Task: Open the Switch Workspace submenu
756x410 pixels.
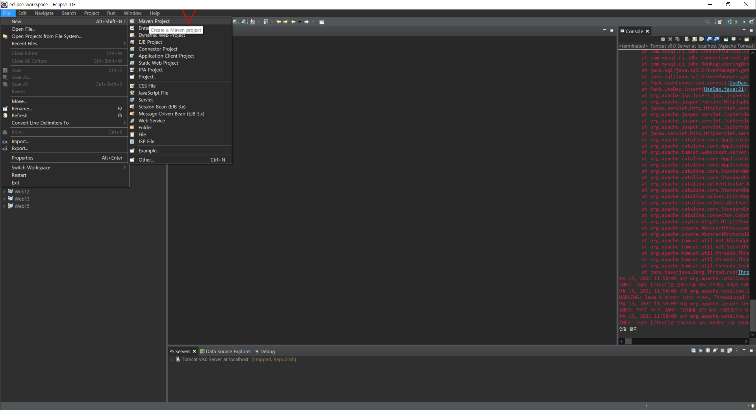Action: click(x=64, y=168)
